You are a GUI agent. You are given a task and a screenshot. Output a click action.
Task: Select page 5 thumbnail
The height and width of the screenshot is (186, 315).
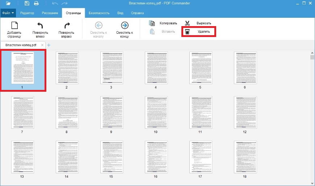pos(201,68)
